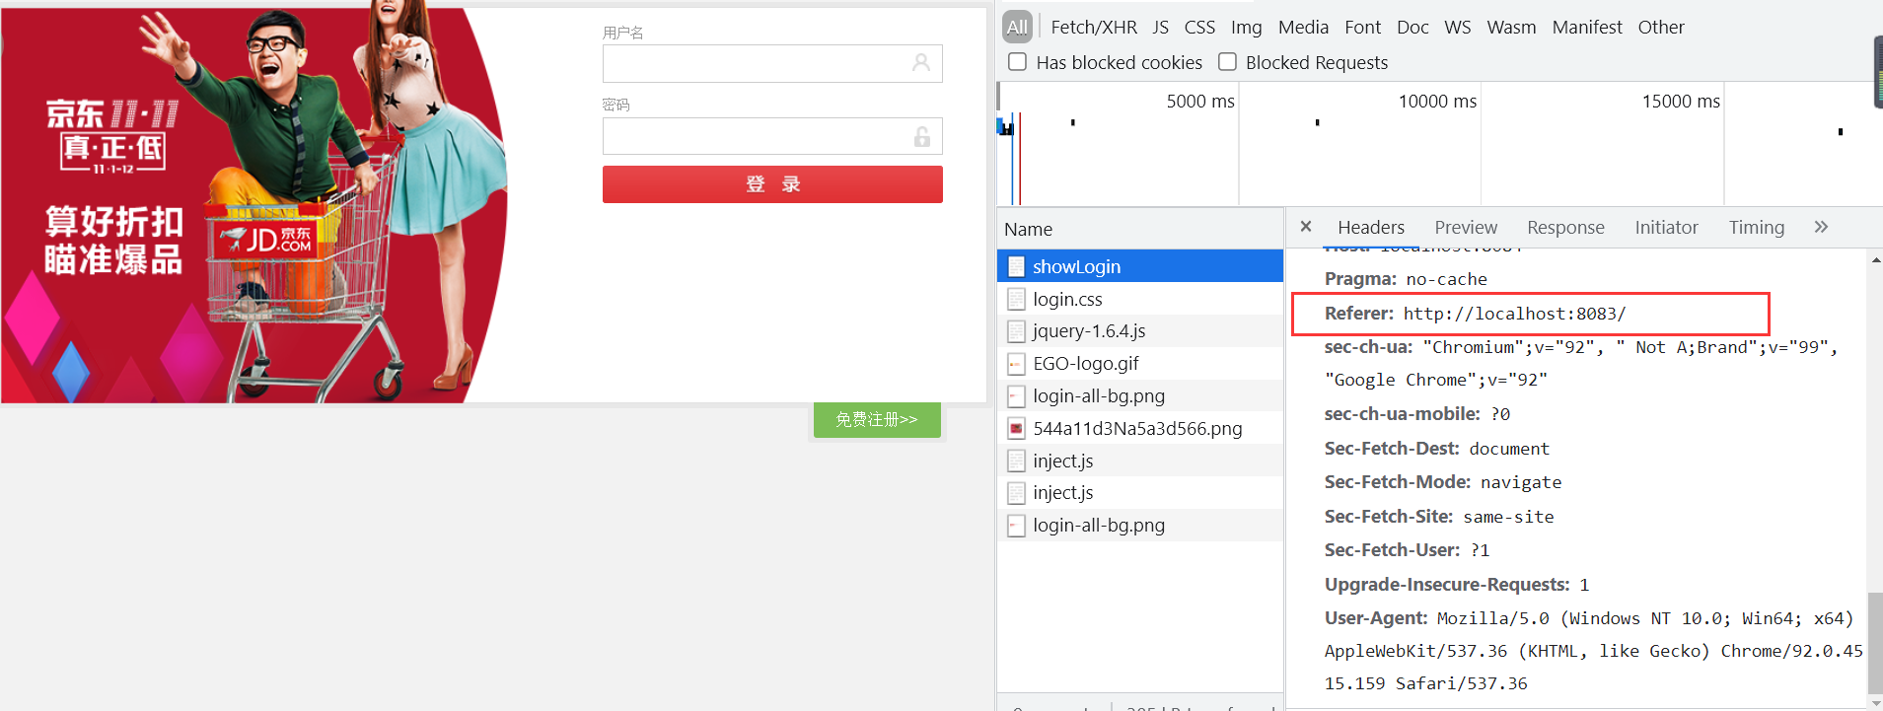Click the 15000 ms timeline marker
The image size is (1883, 711).
coord(1681,102)
